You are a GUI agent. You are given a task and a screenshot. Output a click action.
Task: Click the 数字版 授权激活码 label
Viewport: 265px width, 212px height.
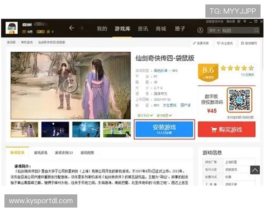(212, 99)
